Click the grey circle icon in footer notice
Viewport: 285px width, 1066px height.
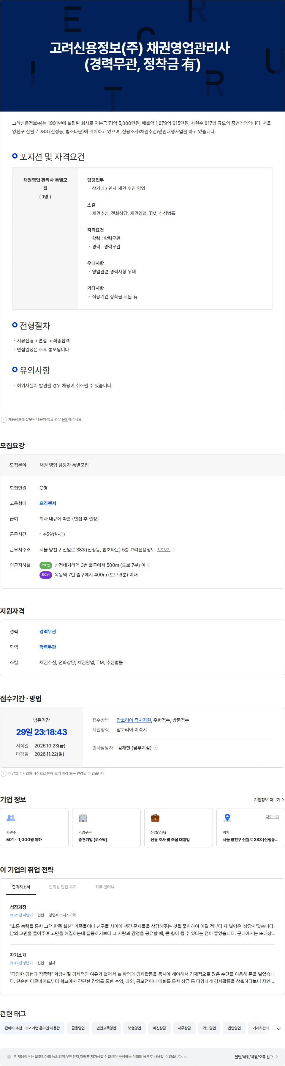(9, 1056)
